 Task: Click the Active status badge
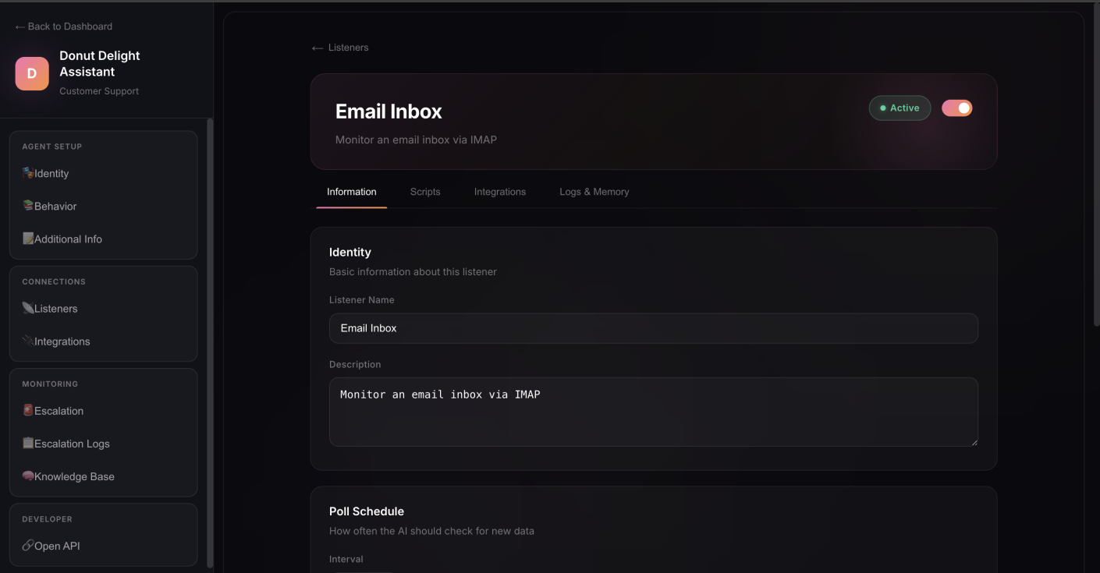[900, 108]
